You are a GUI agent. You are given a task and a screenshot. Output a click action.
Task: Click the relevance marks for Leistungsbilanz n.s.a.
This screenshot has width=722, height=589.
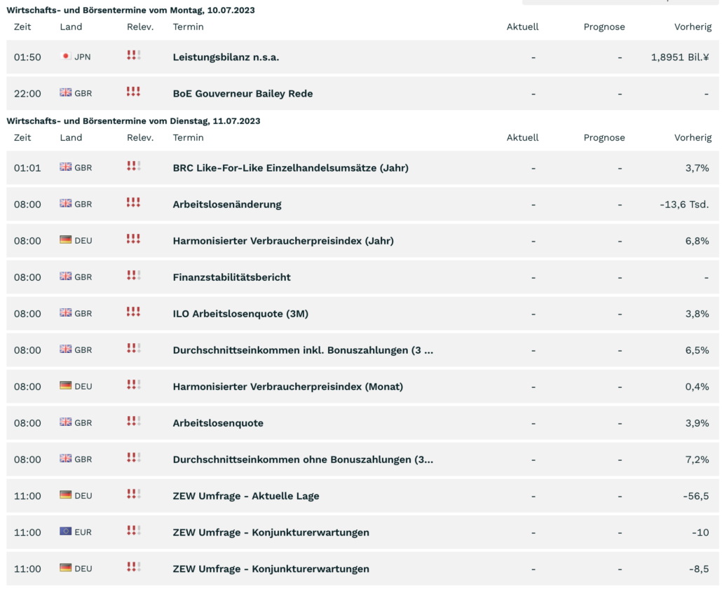(x=133, y=56)
